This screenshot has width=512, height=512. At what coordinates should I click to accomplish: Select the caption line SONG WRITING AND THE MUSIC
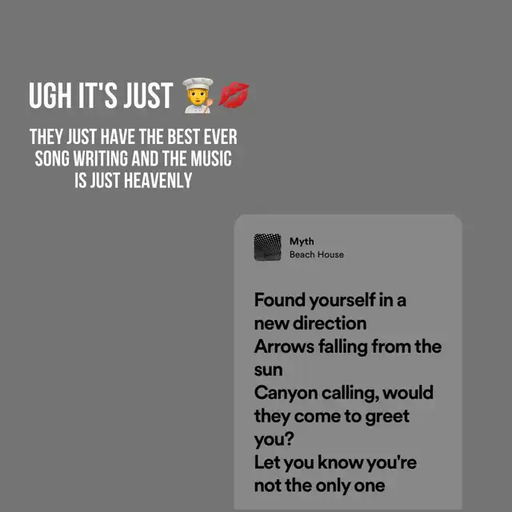(134, 158)
